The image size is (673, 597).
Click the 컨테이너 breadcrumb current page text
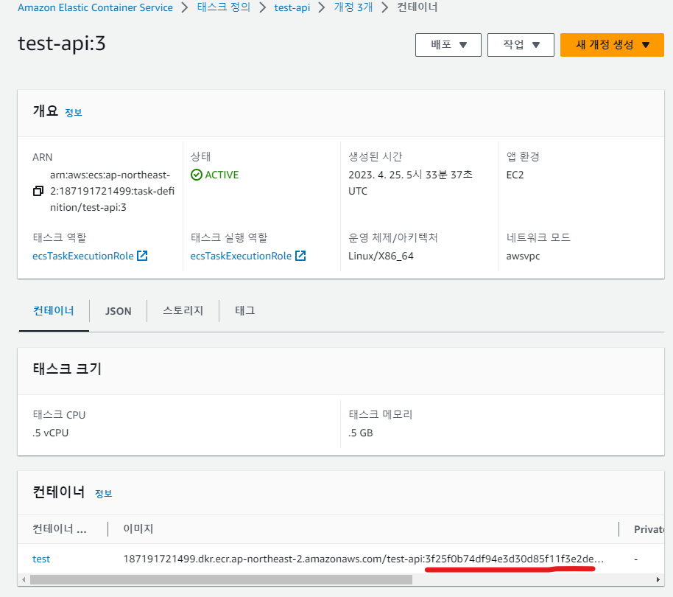[417, 7]
